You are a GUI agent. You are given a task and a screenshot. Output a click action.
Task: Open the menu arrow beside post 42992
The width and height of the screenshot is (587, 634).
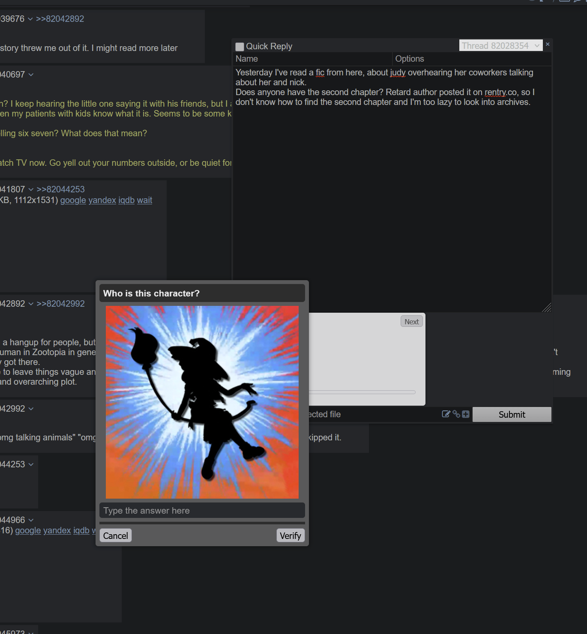click(x=31, y=409)
